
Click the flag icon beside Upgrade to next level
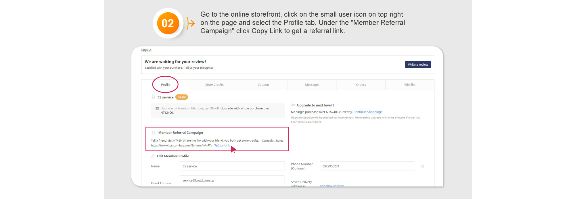pos(293,105)
